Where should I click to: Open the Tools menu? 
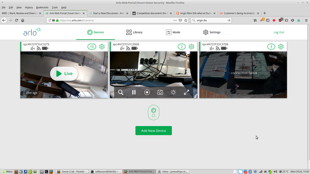(55, 7)
